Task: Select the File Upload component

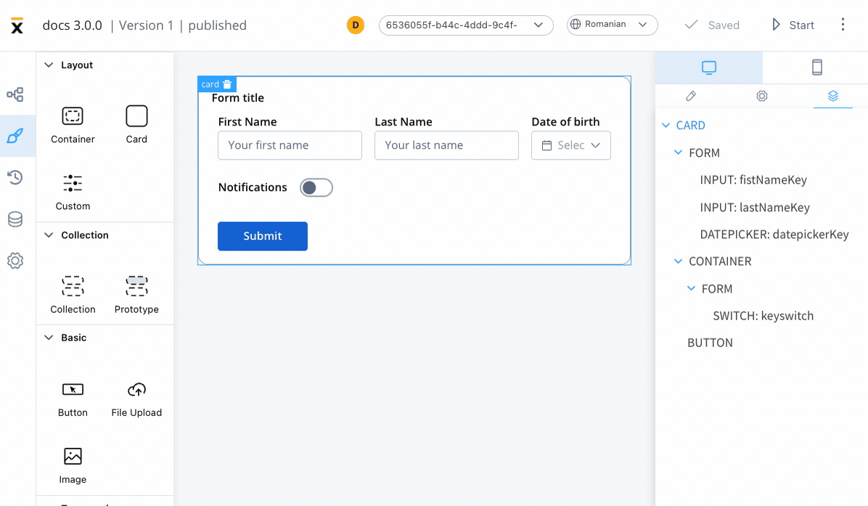Action: 136,399
